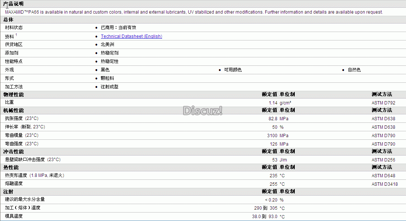Select the 加工（熔体）温度 label
The height and width of the screenshot is (221, 406).
point(23,208)
